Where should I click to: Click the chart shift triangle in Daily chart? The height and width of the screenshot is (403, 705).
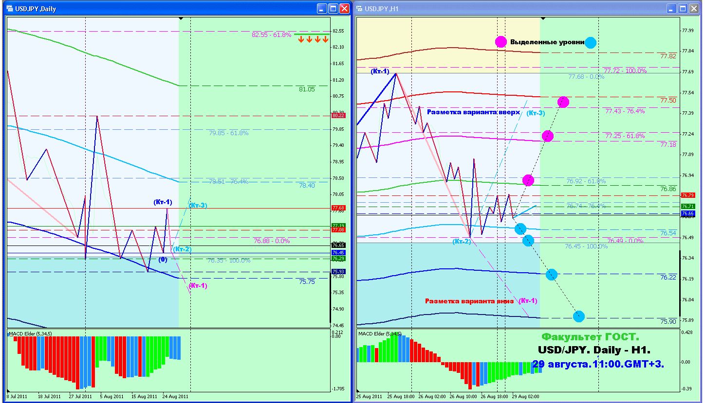tap(181, 18)
